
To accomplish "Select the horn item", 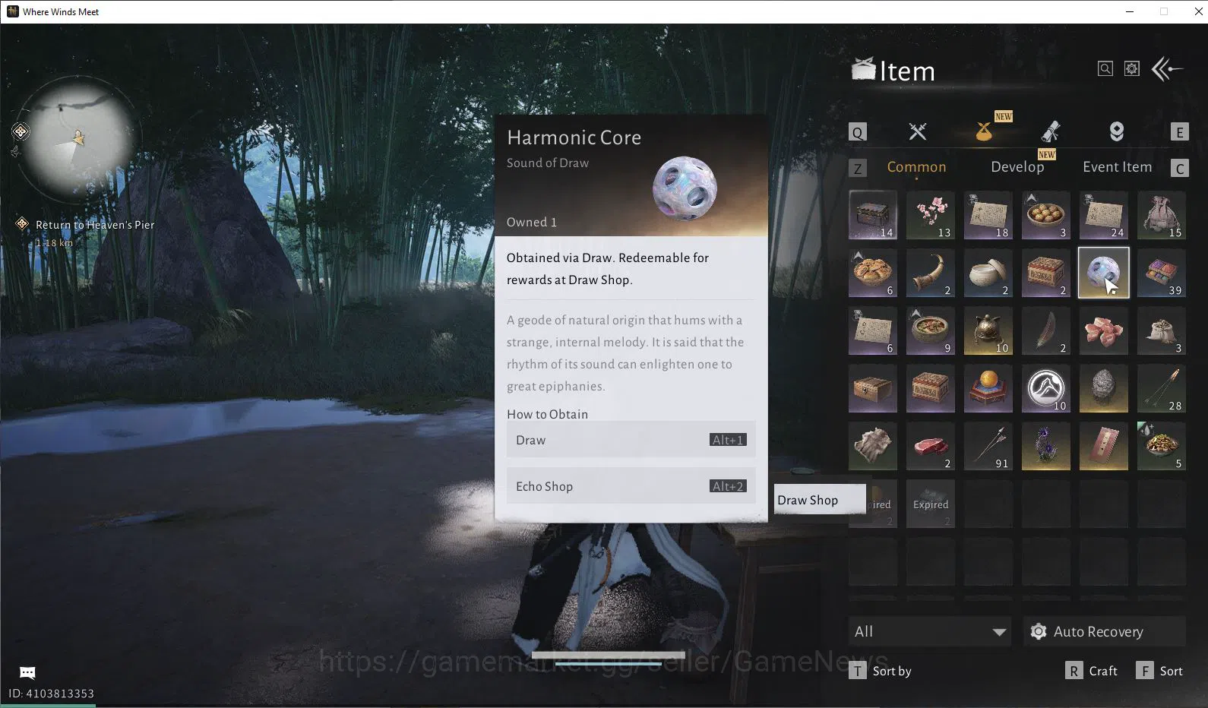I will coord(931,273).
